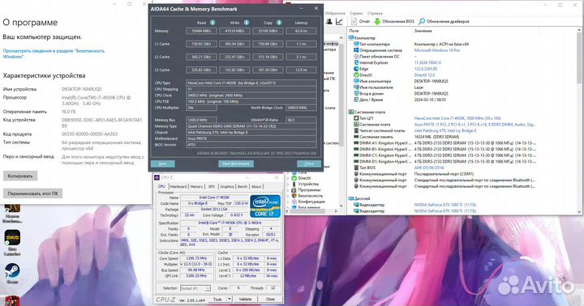Viewport: 584px width, 306px height.
Task: Click the Asus P9X79 motherboard link
Action: (474, 125)
